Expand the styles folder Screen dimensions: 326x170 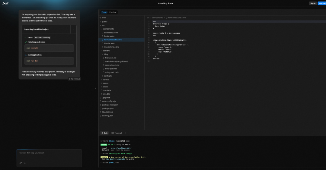pyautogui.click(x=105, y=87)
